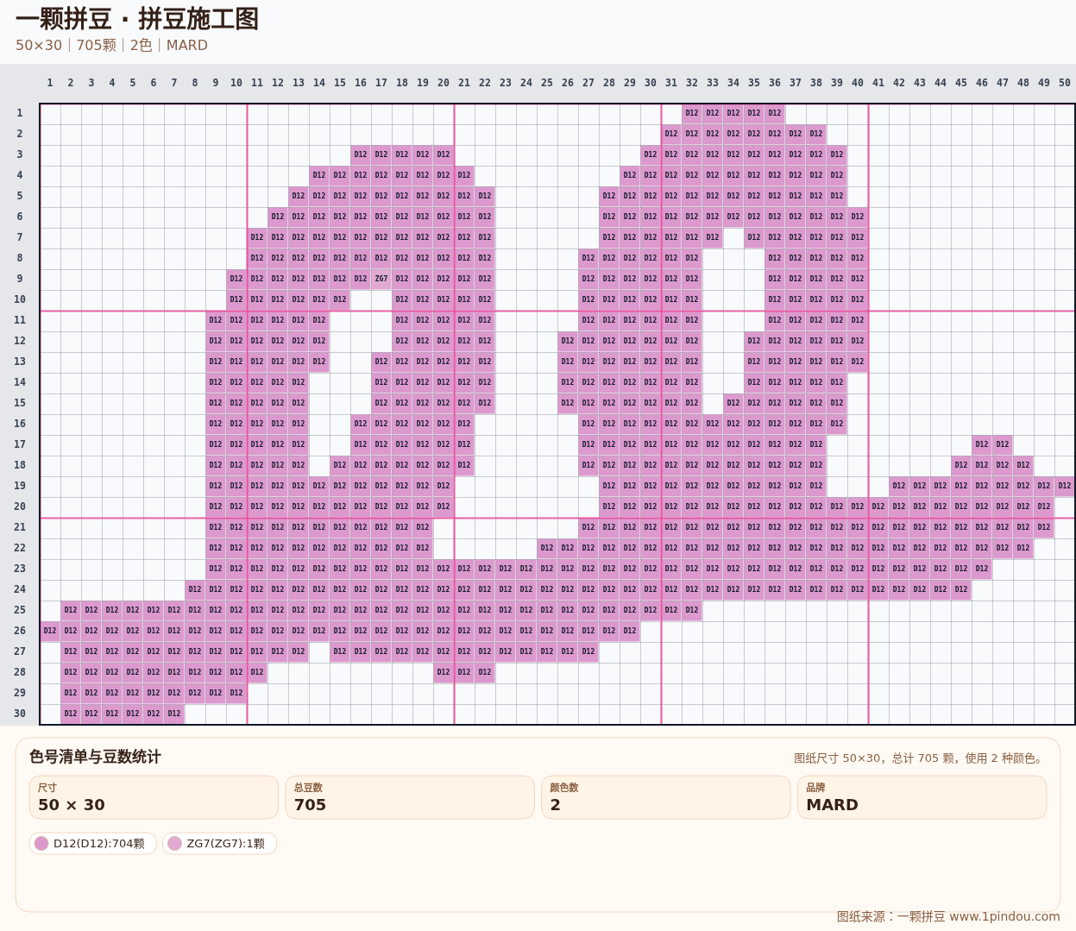Click the title 一颗拼豆 · 拼豆施工图
The width and height of the screenshot is (1076, 931).
click(137, 19)
